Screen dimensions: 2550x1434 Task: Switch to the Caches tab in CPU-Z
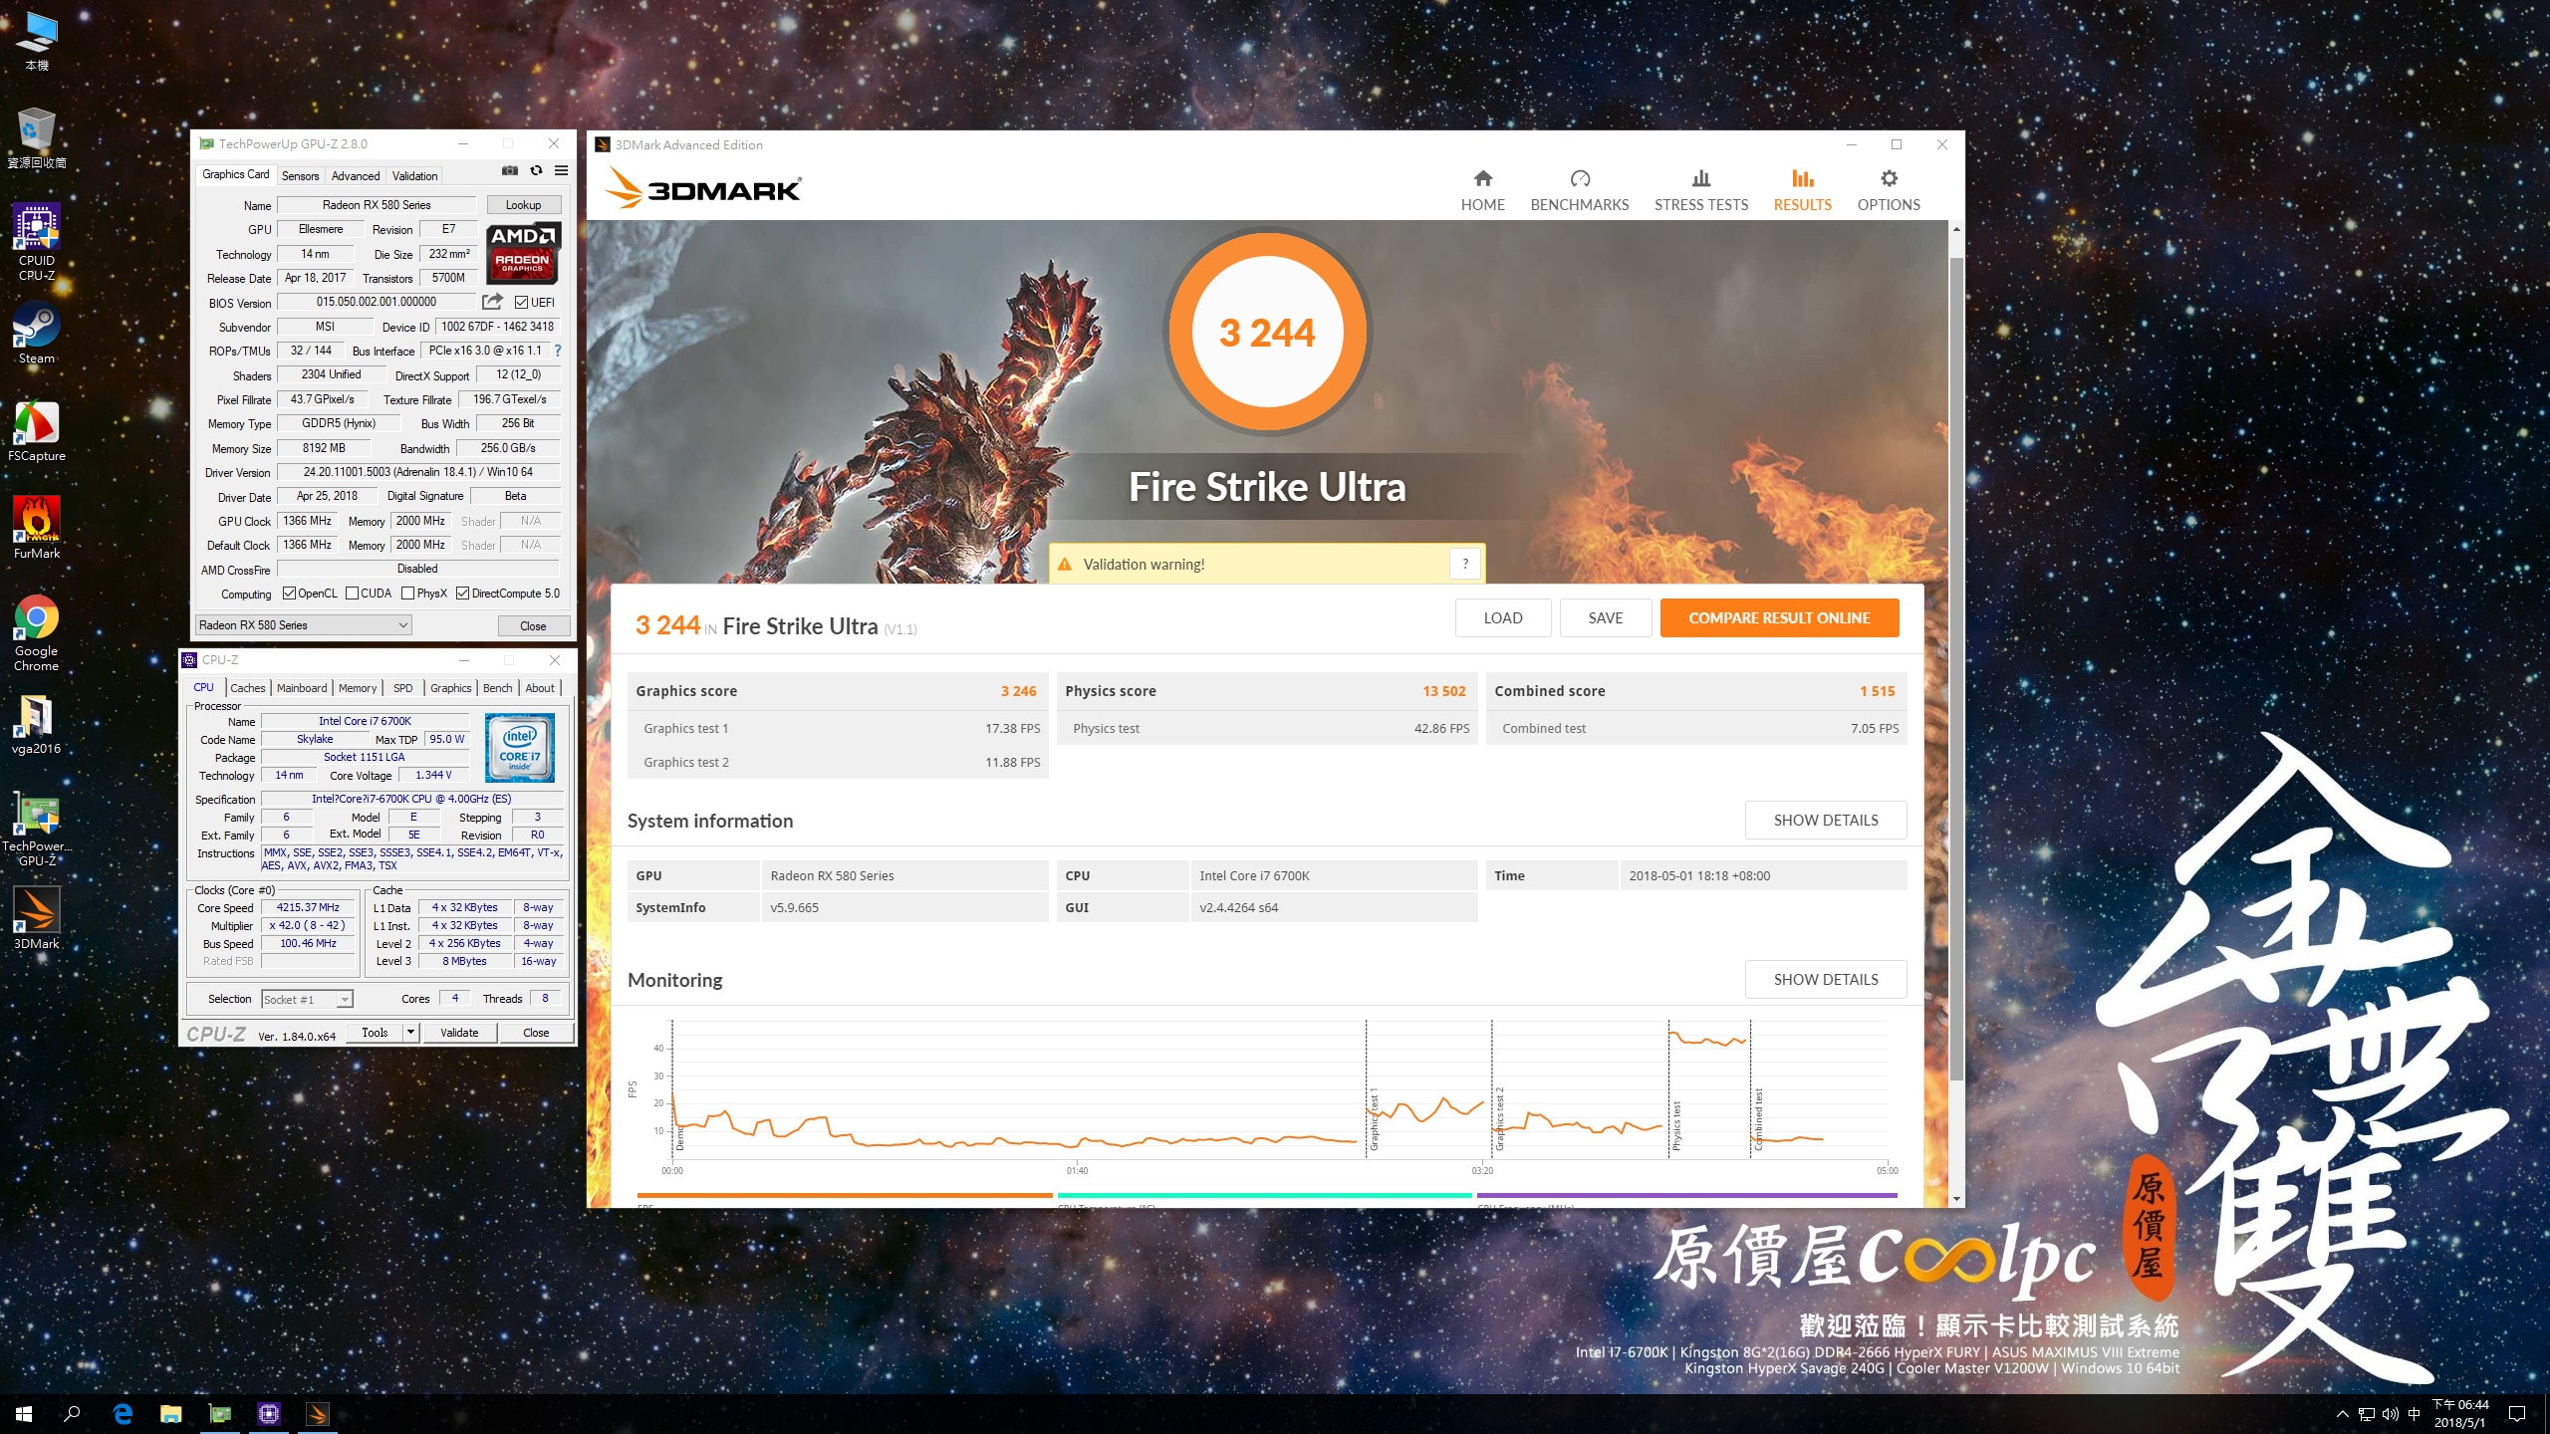pos(248,688)
